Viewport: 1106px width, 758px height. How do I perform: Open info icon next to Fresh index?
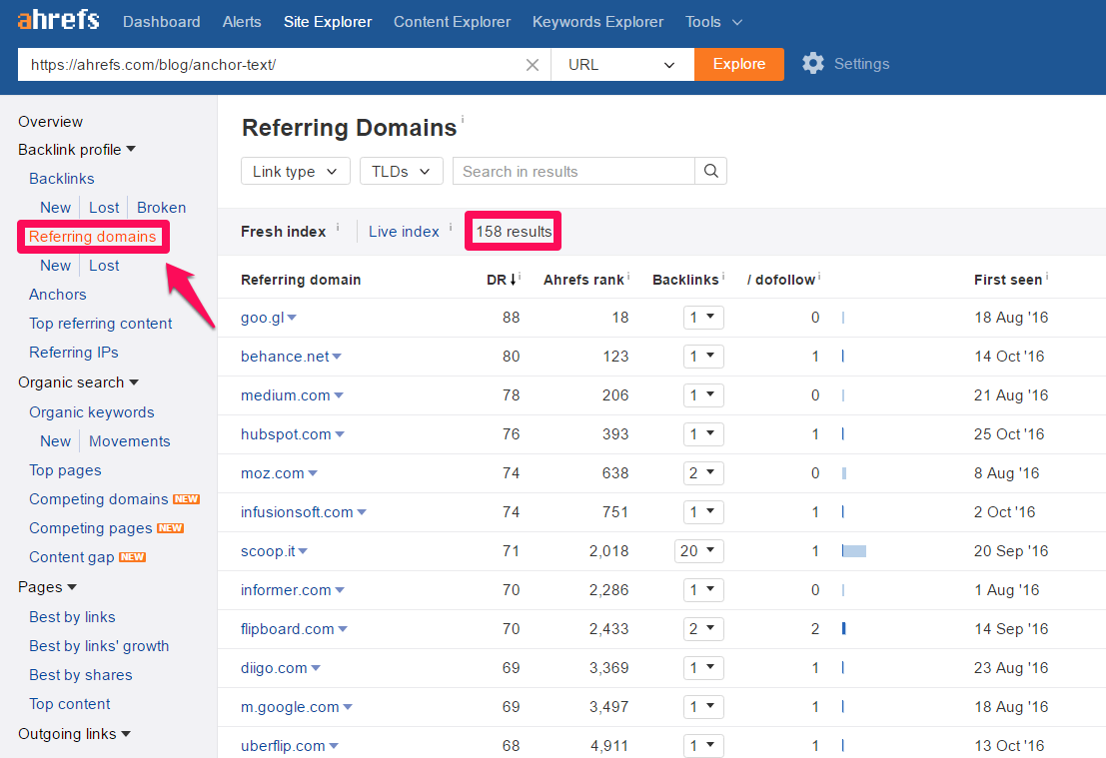click(x=338, y=227)
